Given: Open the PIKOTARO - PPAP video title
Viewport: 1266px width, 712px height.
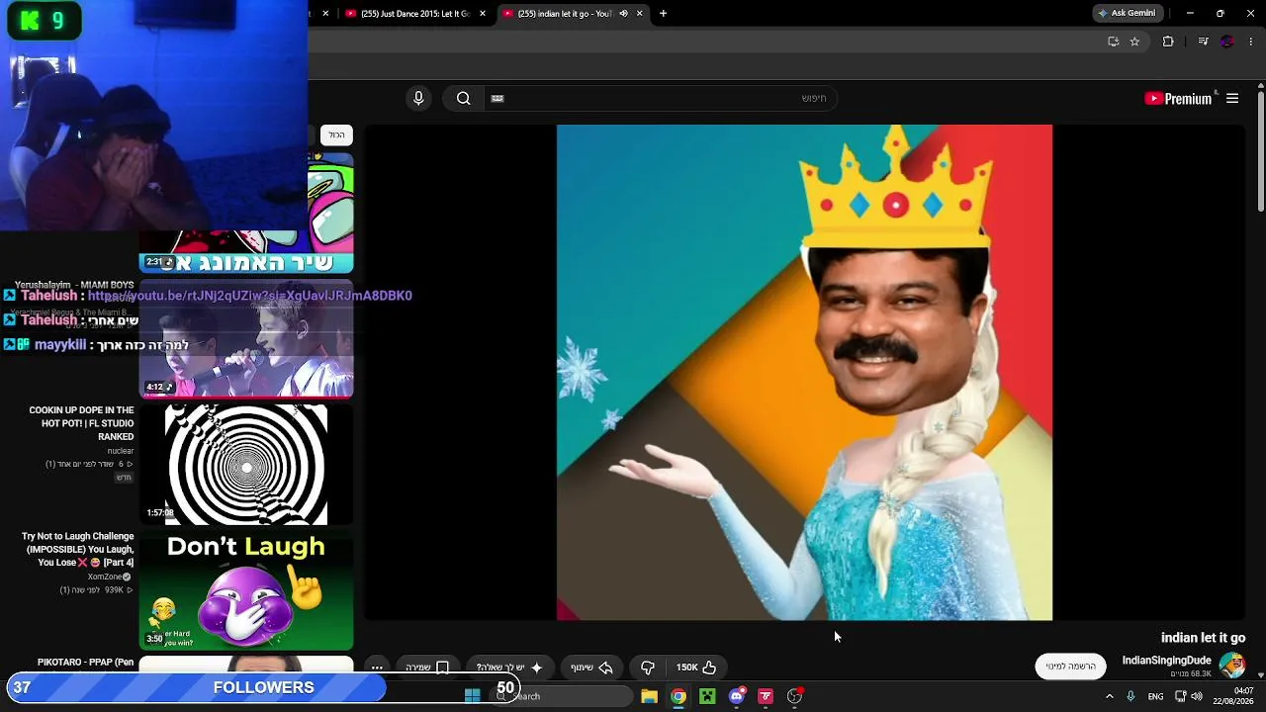Looking at the screenshot, I should click(85, 663).
